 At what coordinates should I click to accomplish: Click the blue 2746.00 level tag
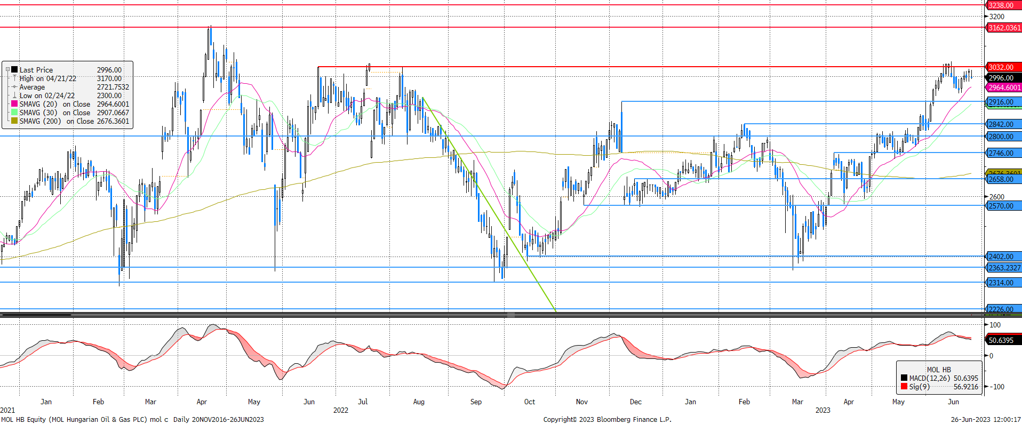tap(1003, 153)
